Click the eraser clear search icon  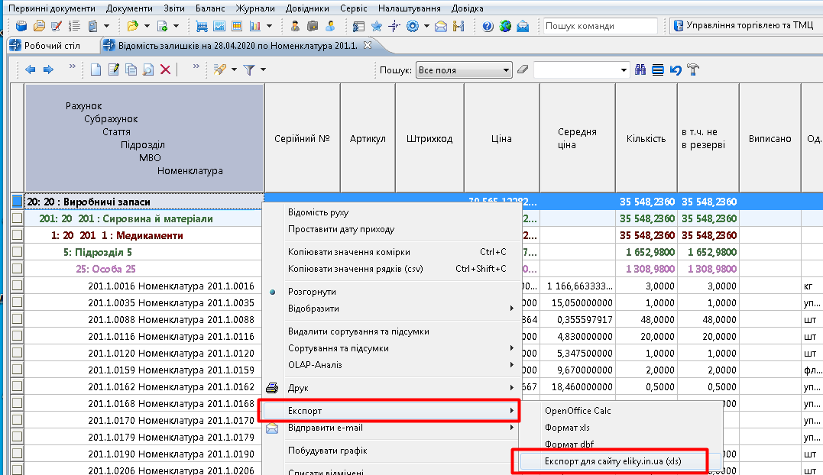[x=523, y=69]
